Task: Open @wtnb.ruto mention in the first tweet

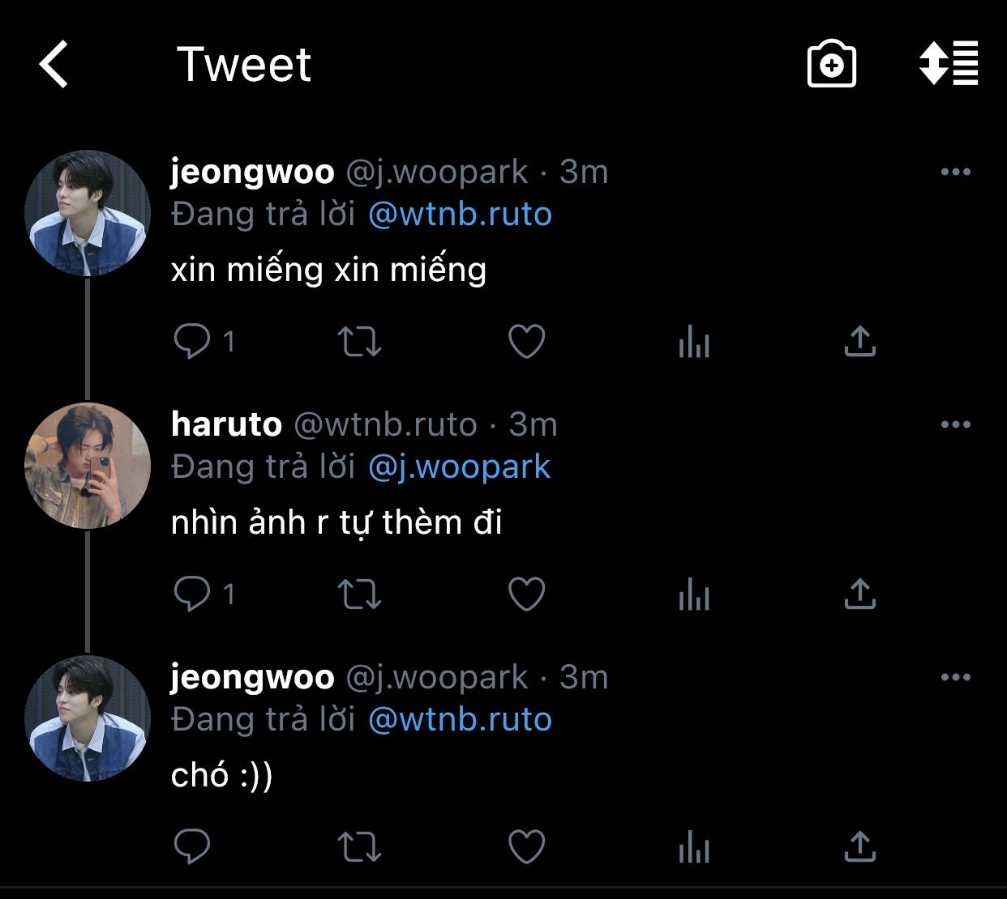Action: [460, 215]
